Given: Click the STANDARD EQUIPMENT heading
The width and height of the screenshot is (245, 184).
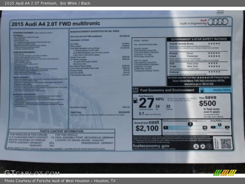Looking at the screenshot, I should coord(24,33).
